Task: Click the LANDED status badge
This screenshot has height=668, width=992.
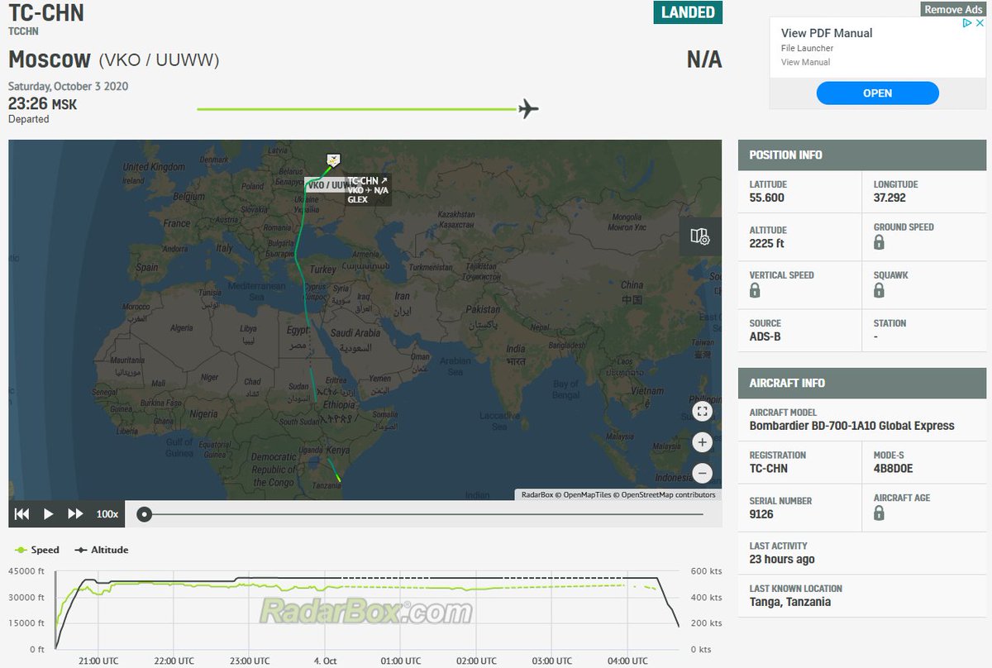Action: (x=688, y=12)
